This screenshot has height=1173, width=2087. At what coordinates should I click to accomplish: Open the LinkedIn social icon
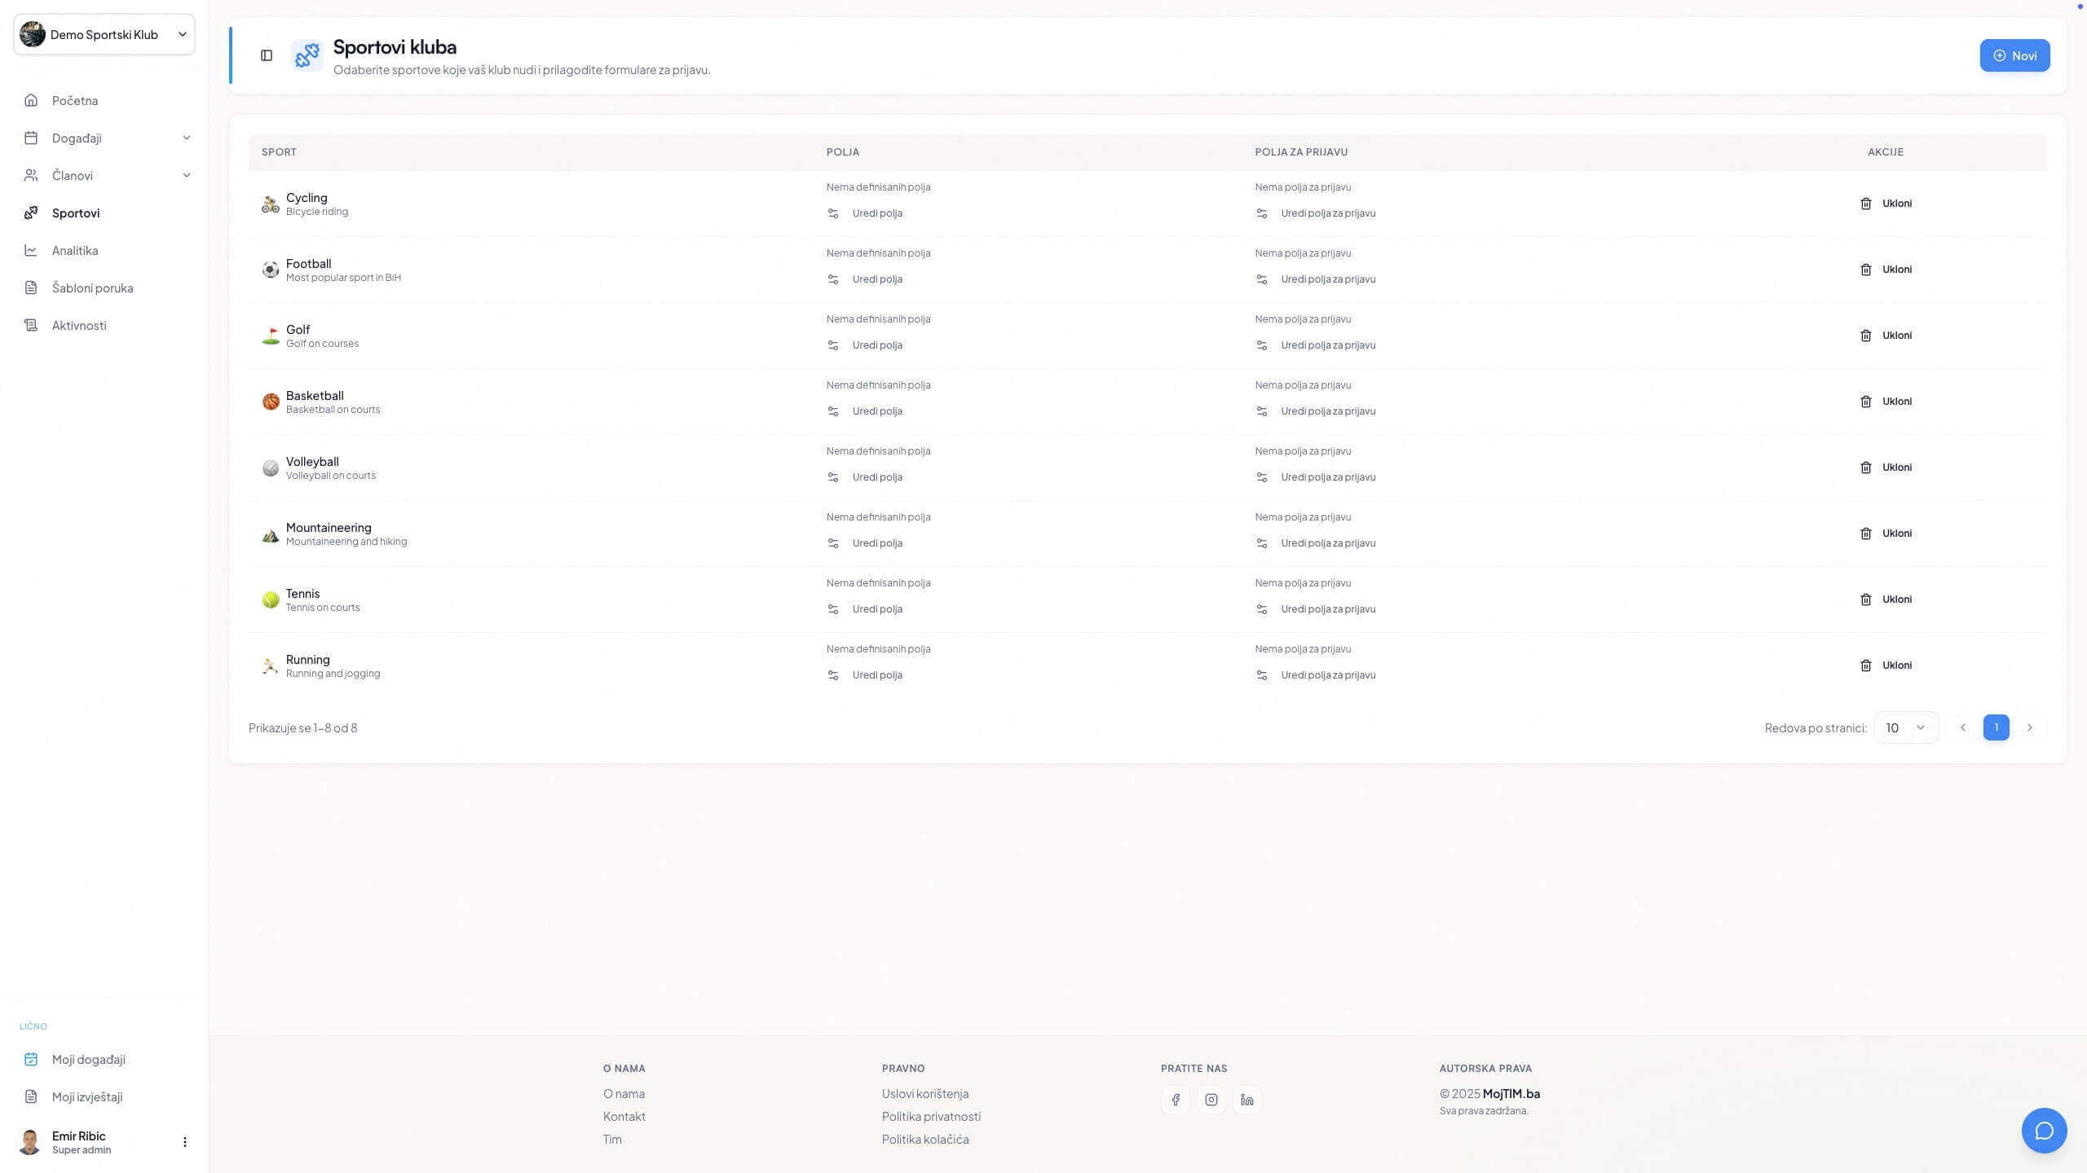(x=1247, y=1100)
